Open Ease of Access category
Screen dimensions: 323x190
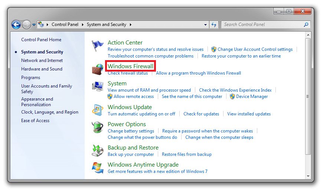coord(35,121)
